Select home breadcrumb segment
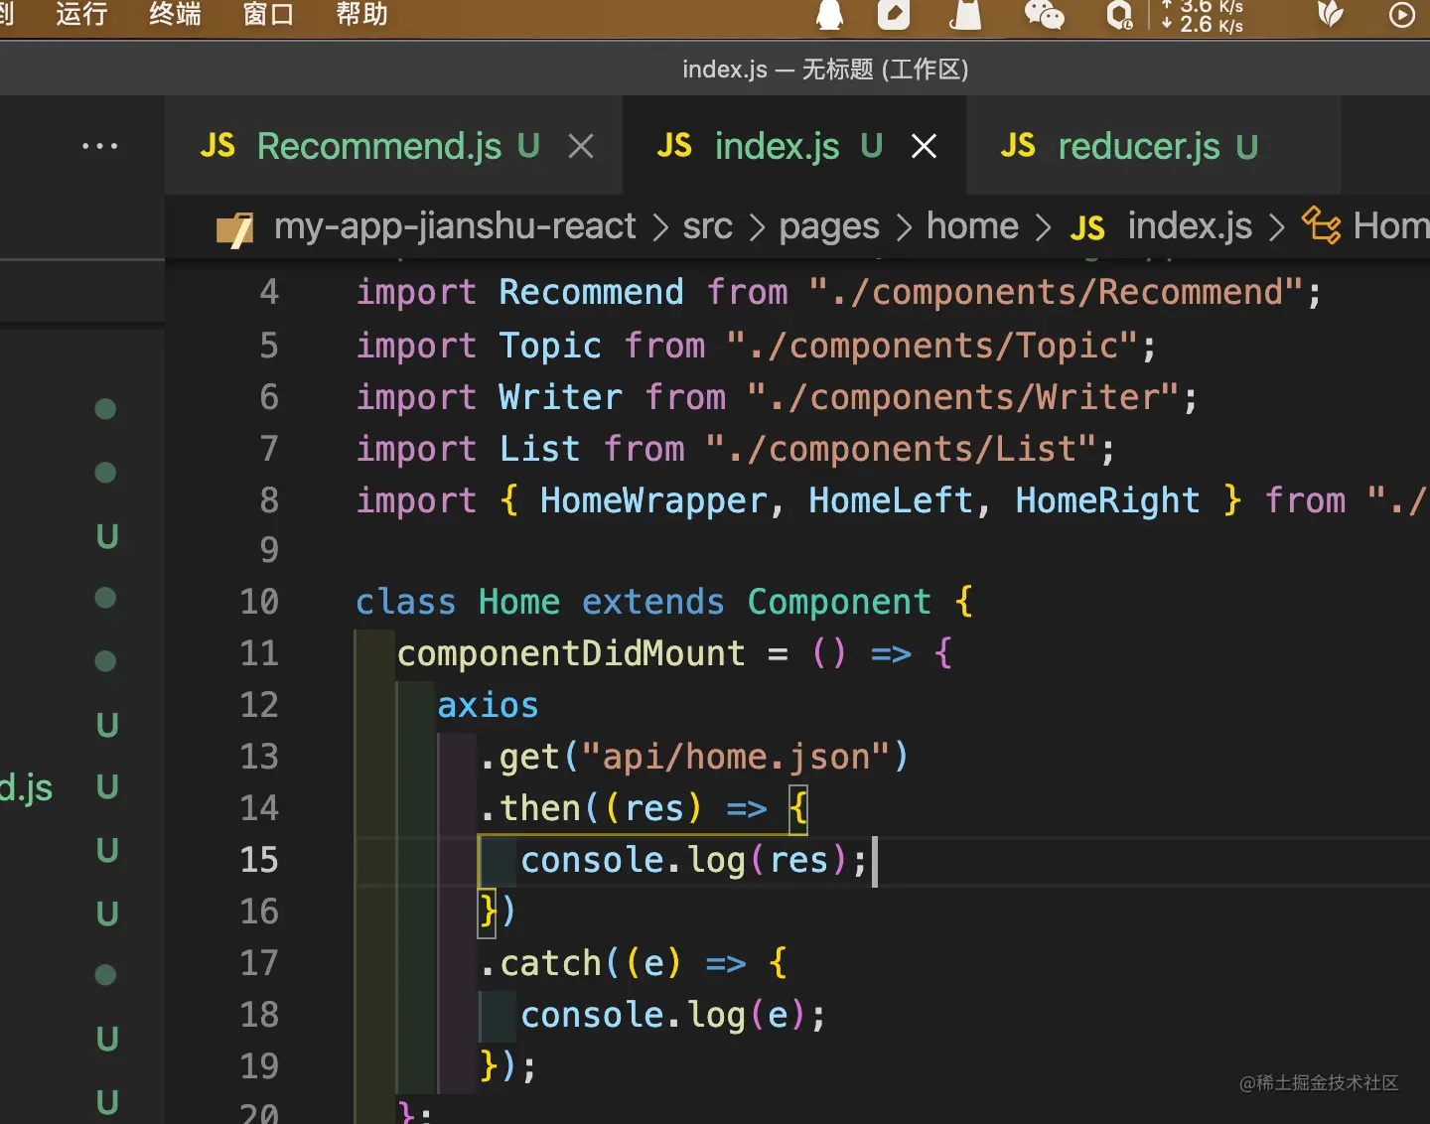The height and width of the screenshot is (1124, 1430). point(972,226)
